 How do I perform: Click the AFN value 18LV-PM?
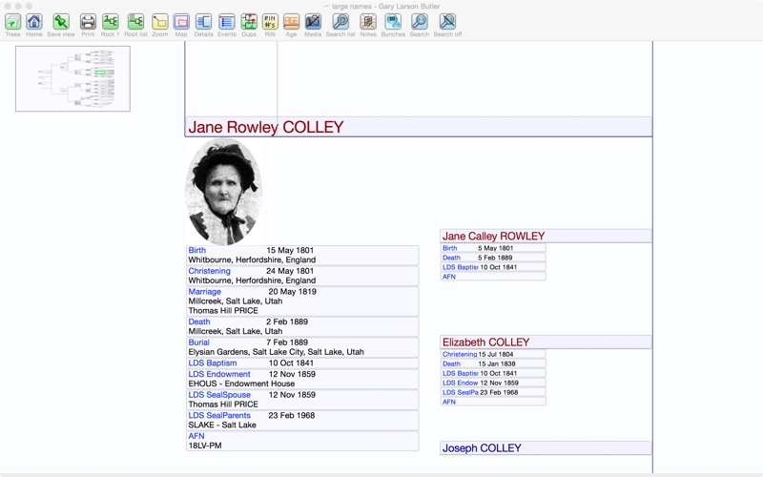point(205,446)
